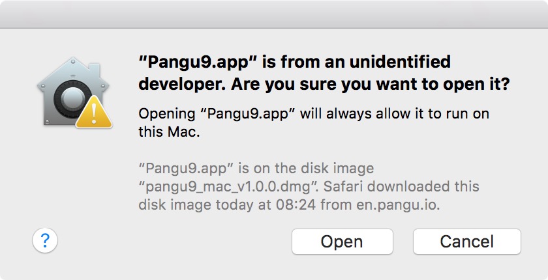This screenshot has height=280, width=548.
Task: Confirm launching Pangu9.app with Open
Action: coord(342,242)
